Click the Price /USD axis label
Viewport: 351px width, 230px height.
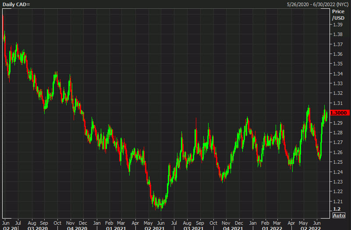[338, 14]
